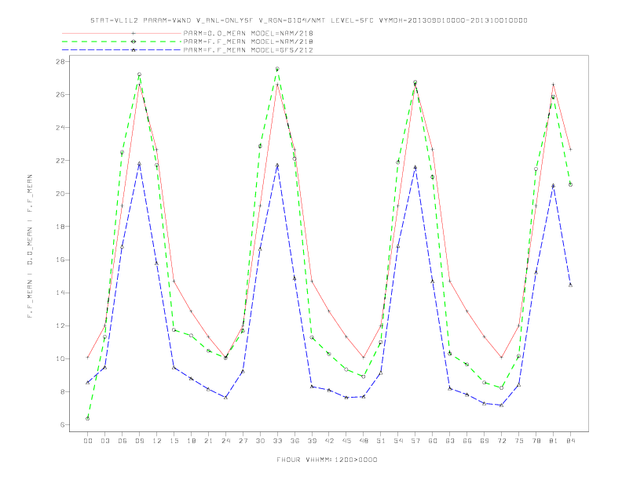Click x-axis hour label 66

[x=467, y=441]
